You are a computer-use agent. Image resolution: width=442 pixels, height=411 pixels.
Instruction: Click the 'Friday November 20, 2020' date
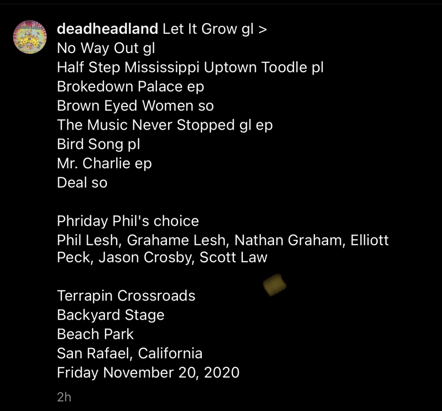tap(148, 372)
